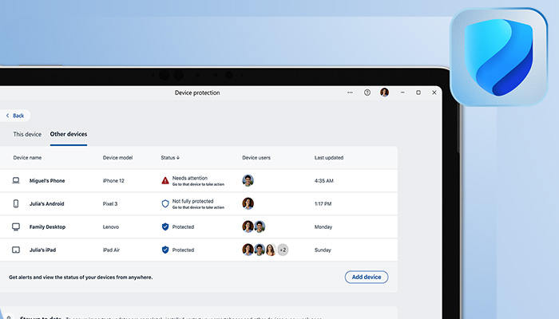The height and width of the screenshot is (319, 559).
Task: Click Family Desktop protected shield icon
Action: [165, 226]
